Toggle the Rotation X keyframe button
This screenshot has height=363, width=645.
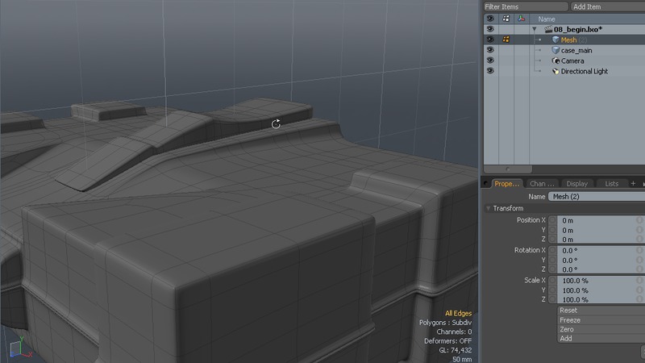click(553, 250)
